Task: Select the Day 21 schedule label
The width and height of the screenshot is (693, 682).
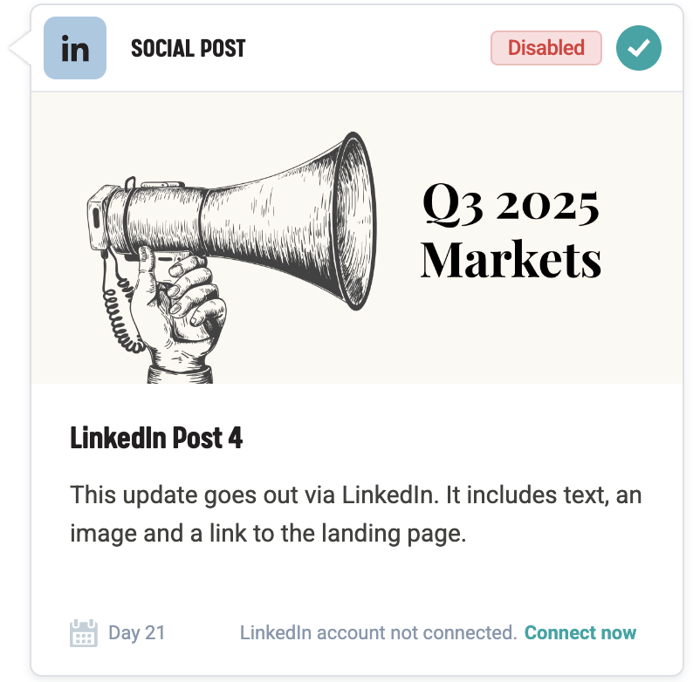Action: pos(136,633)
